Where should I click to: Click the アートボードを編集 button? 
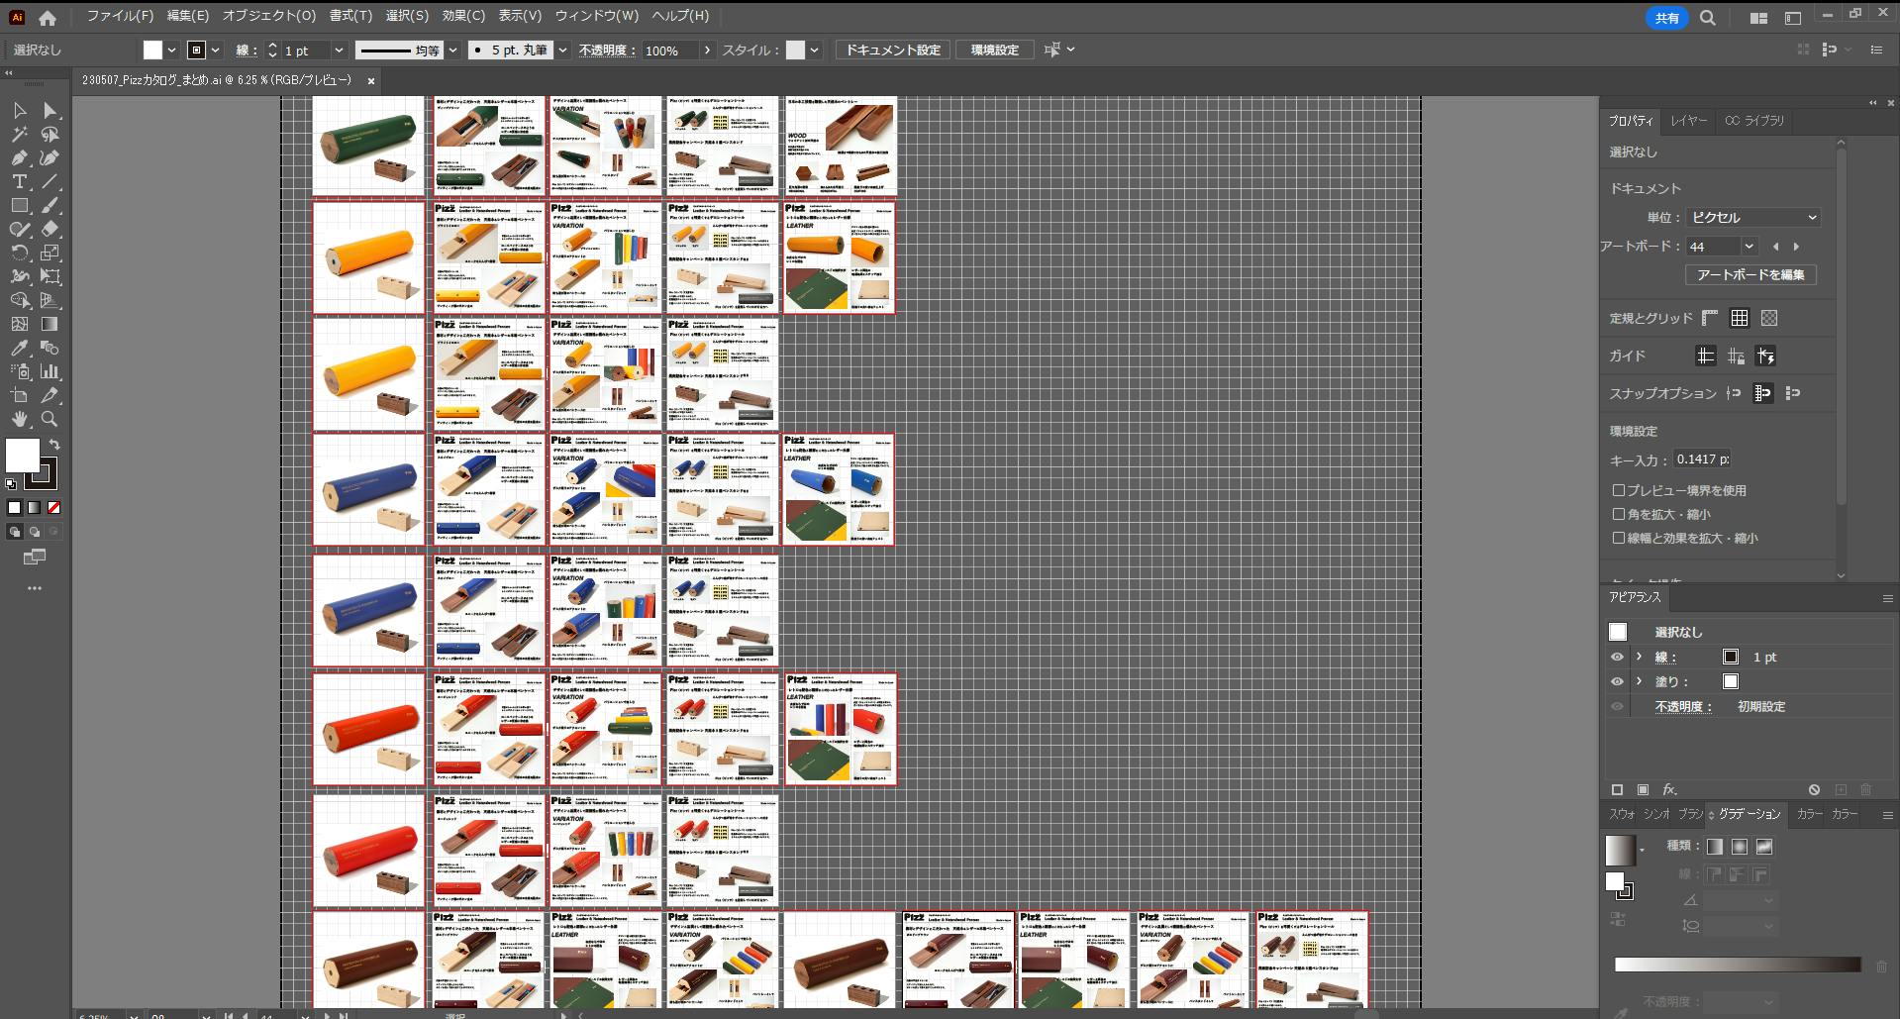(1750, 275)
